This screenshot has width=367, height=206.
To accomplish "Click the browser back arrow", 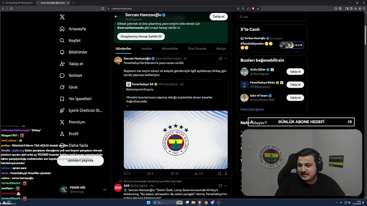I will pos(3,9).
